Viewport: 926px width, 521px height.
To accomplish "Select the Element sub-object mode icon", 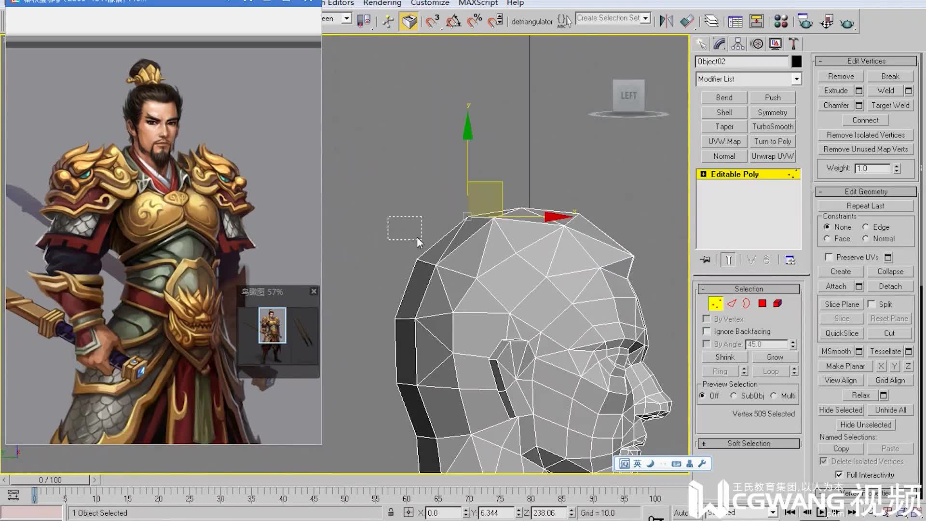I will pos(777,303).
